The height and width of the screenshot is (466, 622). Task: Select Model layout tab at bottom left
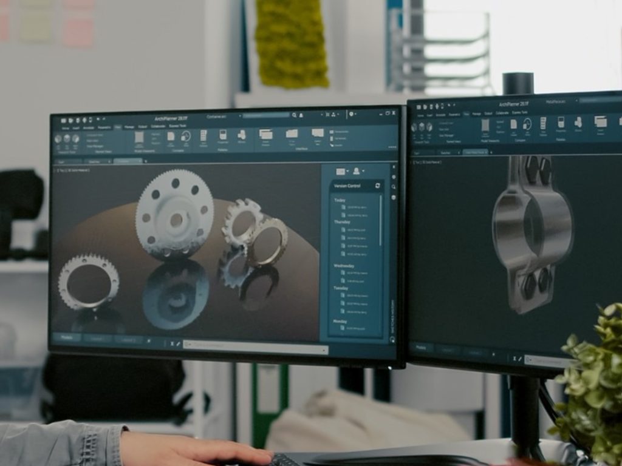[67, 337]
